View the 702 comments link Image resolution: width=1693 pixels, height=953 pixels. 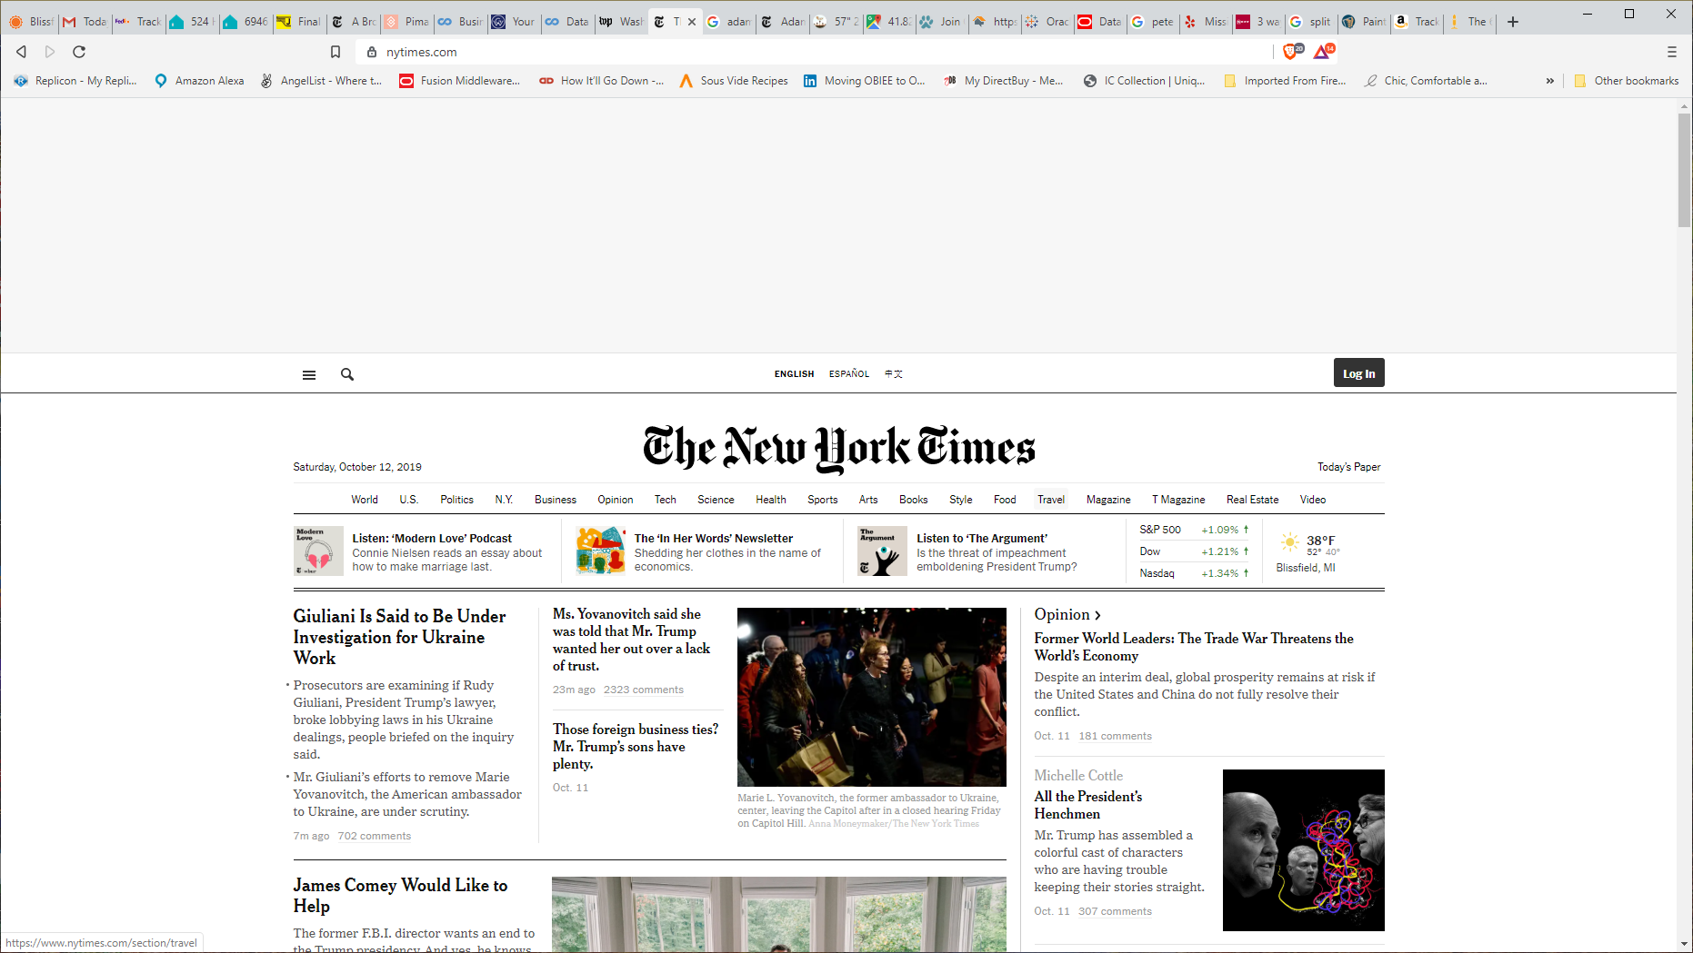(375, 836)
